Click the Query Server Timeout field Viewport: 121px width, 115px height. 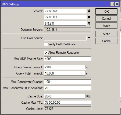(65, 67)
